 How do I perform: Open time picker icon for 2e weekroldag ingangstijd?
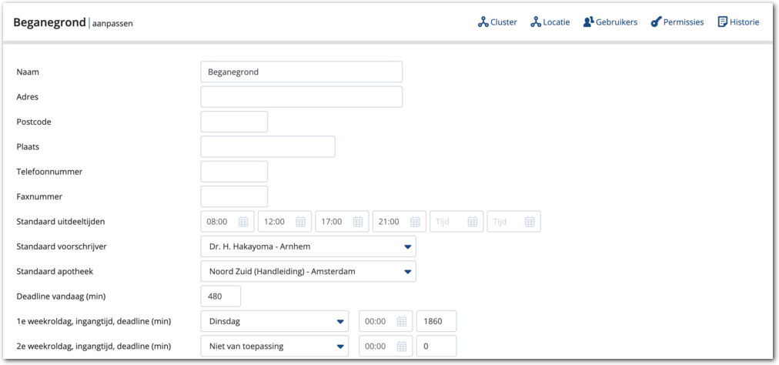pyautogui.click(x=401, y=347)
